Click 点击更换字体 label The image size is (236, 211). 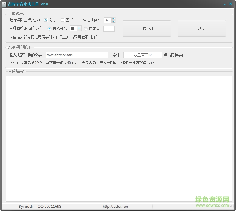[x=174, y=55]
